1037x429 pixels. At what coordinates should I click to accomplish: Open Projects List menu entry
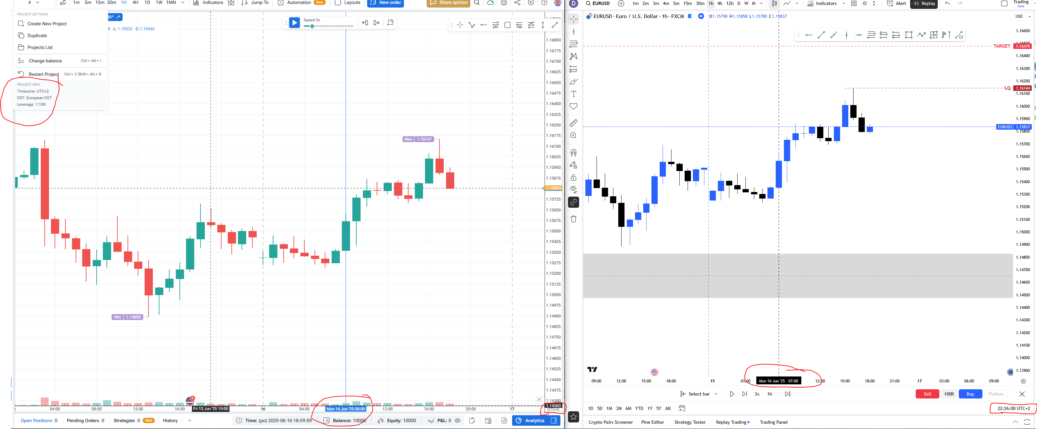(x=61, y=48)
